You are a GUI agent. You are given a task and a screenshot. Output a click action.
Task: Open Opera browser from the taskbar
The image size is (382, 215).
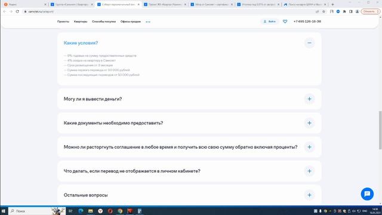coord(110,211)
